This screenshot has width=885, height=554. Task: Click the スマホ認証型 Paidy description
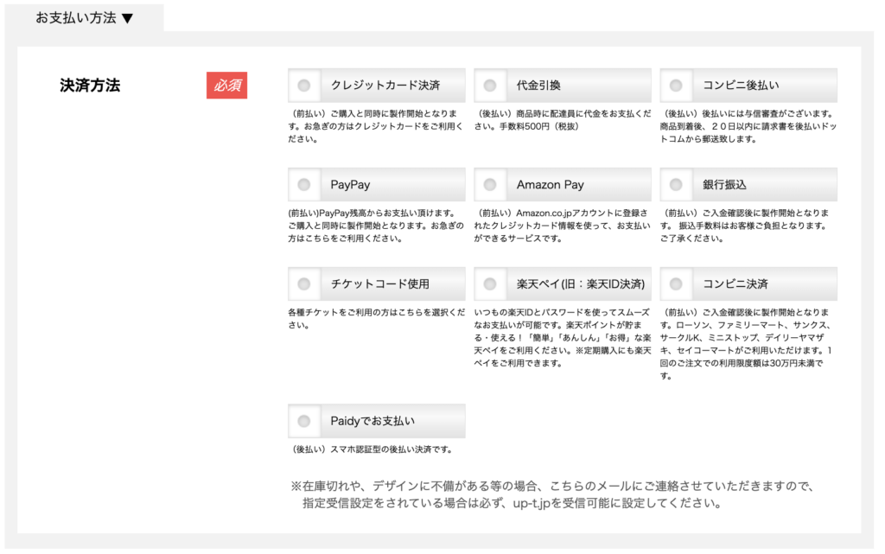click(x=372, y=449)
